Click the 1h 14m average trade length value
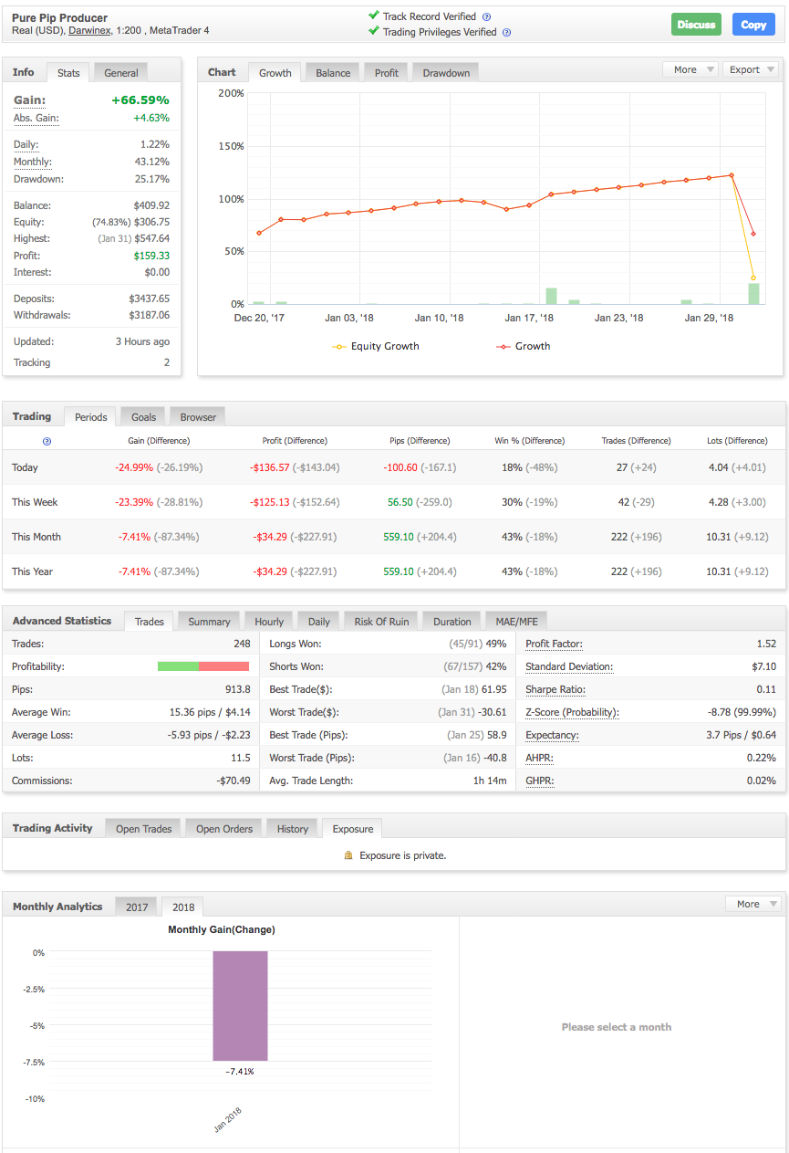 click(x=489, y=781)
